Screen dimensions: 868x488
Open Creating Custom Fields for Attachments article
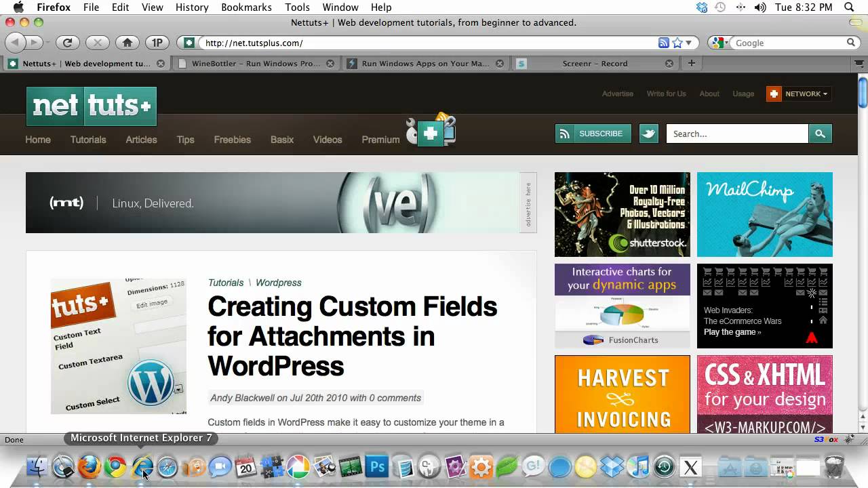353,336
